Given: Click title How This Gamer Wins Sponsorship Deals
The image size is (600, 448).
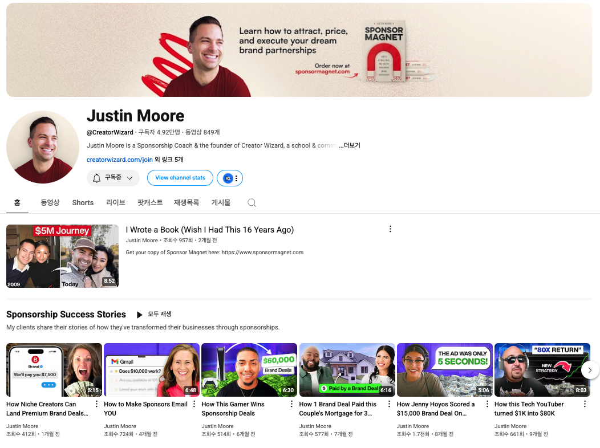Looking at the screenshot, I should tap(233, 409).
